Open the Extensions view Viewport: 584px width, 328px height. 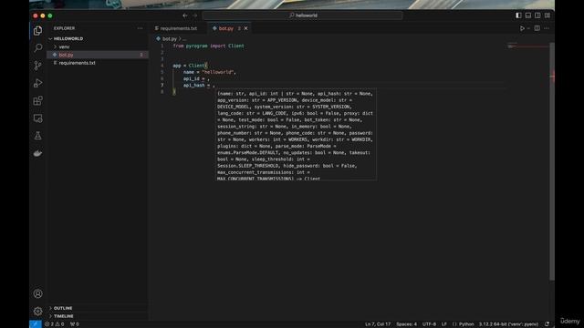pos(37,100)
